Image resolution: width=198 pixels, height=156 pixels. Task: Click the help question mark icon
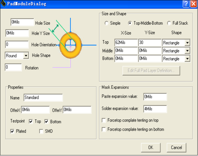(x=186, y=4)
